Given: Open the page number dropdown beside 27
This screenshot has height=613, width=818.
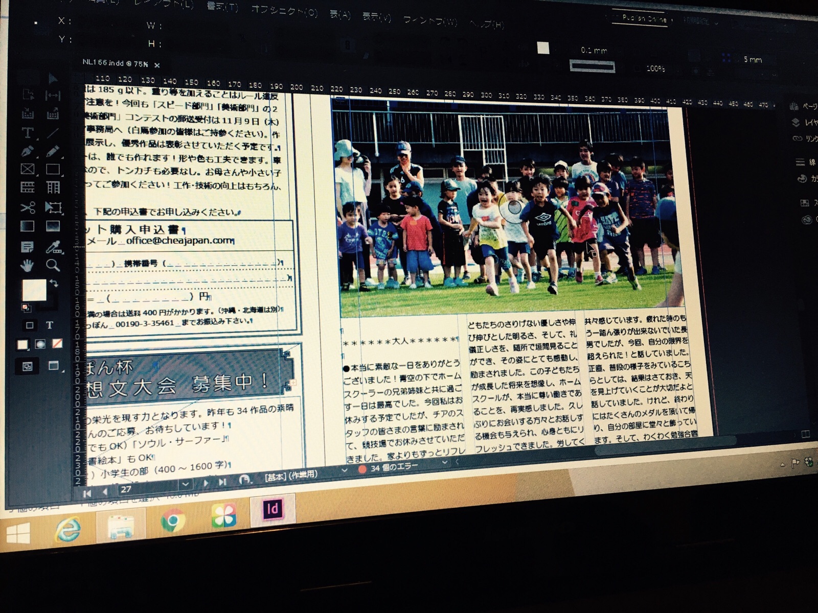Looking at the screenshot, I should click(185, 484).
